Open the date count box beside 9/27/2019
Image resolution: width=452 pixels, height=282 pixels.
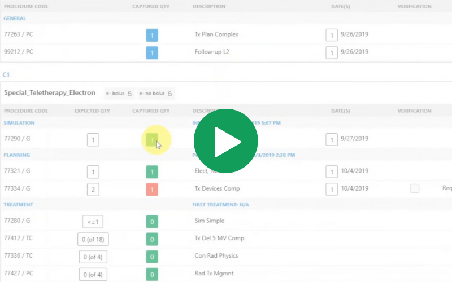pos(332,139)
